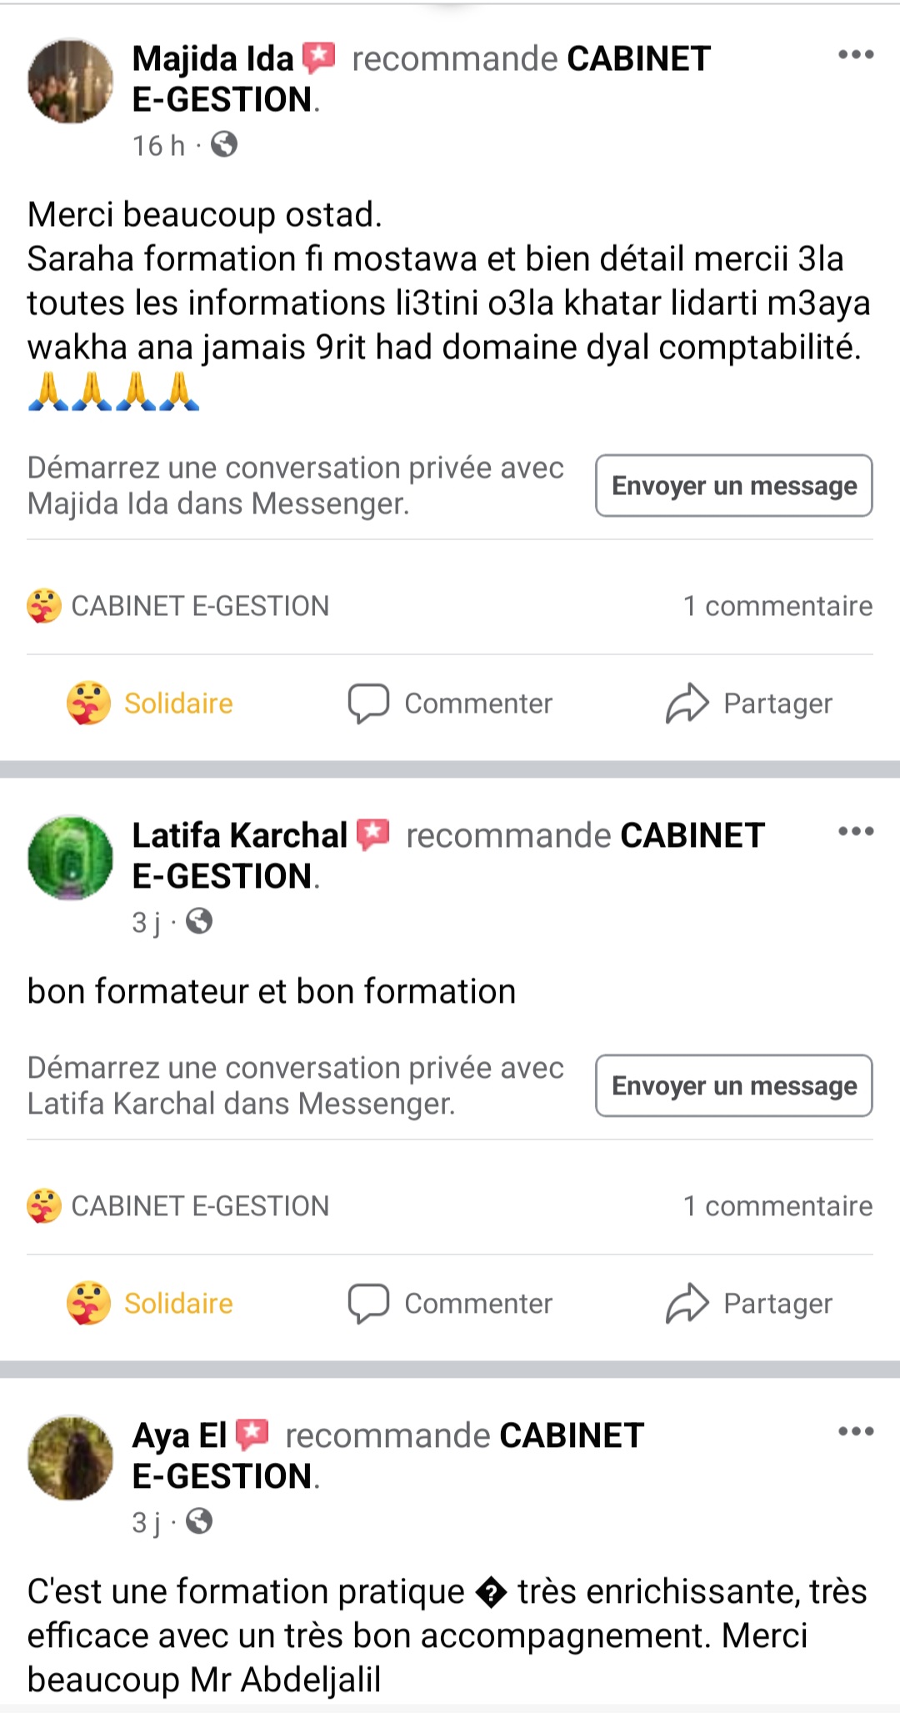This screenshot has height=1713, width=900.
Task: Expand more options for Aya El's post
Action: [855, 1431]
